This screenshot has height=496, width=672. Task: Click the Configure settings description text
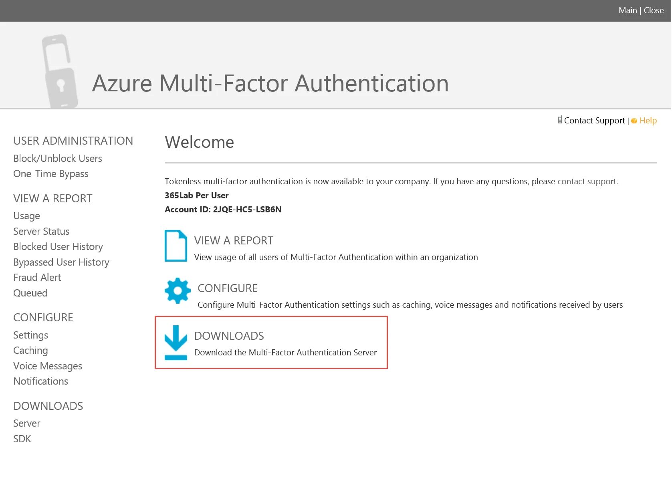point(410,305)
